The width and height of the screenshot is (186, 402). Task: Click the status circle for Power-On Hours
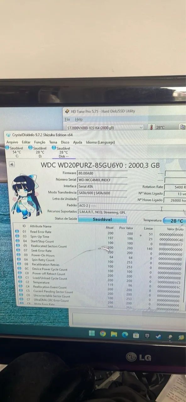(18, 255)
